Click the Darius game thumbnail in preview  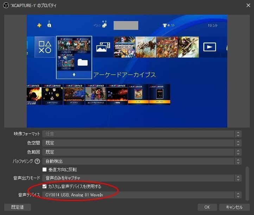pos(124,47)
